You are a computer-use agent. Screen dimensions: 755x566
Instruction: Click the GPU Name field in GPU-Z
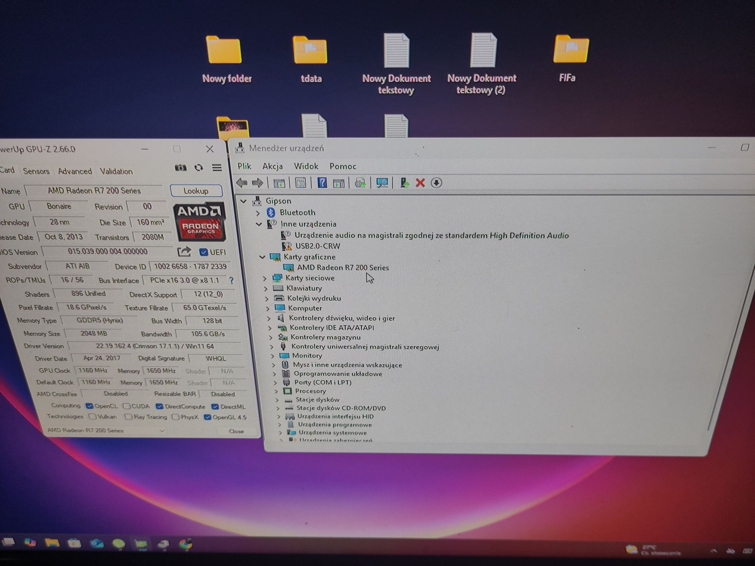94,191
